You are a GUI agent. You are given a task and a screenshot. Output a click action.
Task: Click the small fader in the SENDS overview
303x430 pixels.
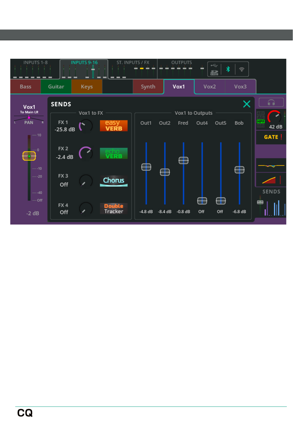[260, 202]
